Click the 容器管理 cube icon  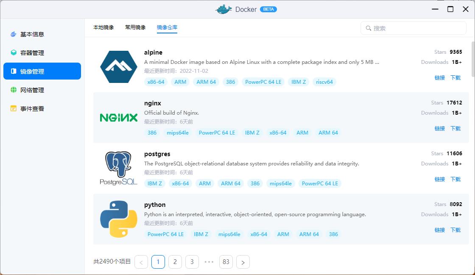click(x=14, y=53)
